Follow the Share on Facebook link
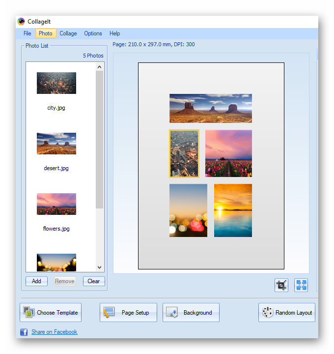 coord(55,332)
